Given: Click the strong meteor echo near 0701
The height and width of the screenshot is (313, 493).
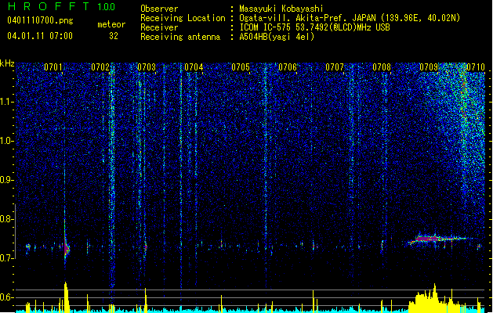Looking at the screenshot, I should [66, 248].
